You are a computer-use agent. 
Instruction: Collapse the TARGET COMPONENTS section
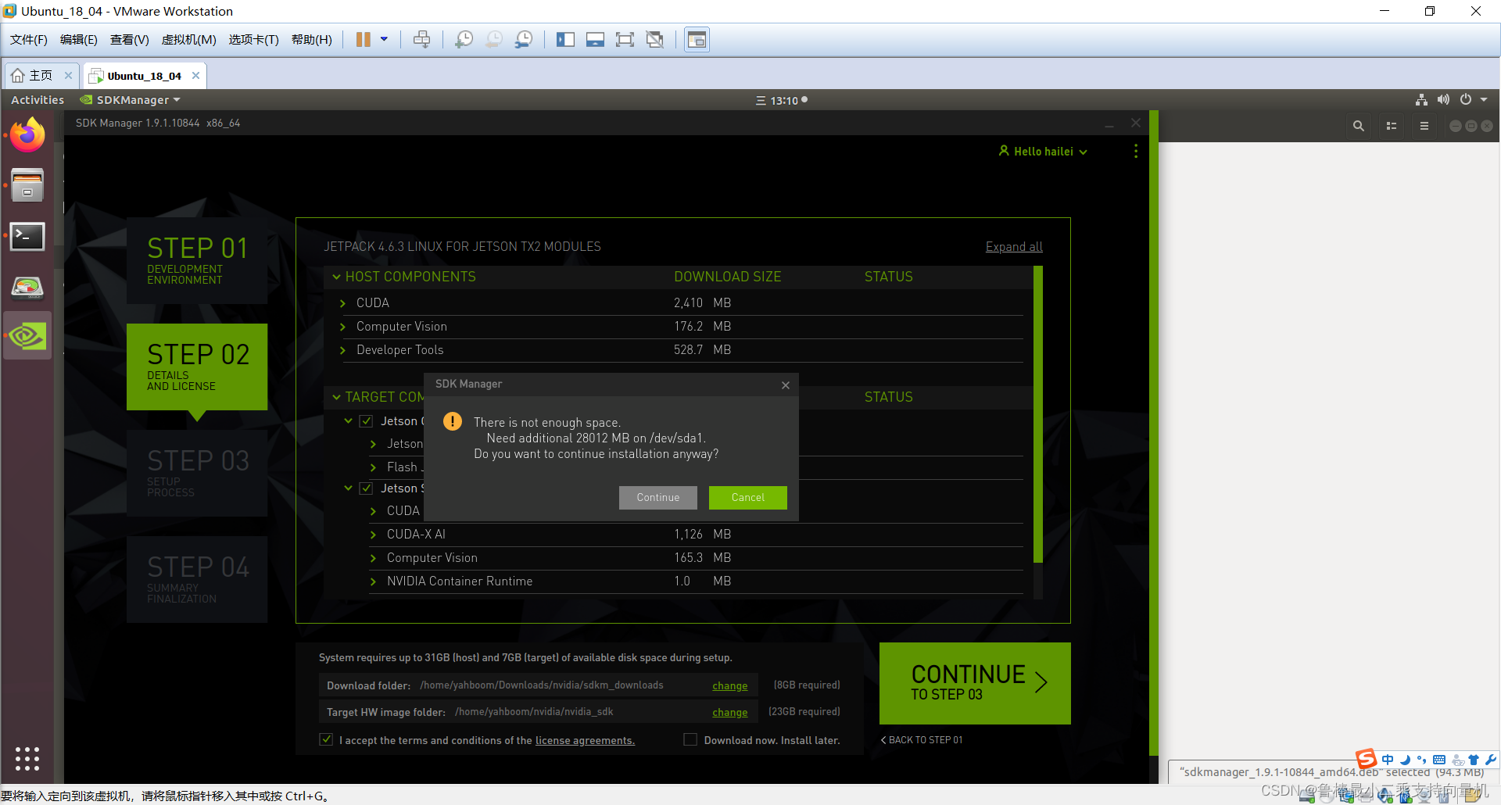coord(336,397)
